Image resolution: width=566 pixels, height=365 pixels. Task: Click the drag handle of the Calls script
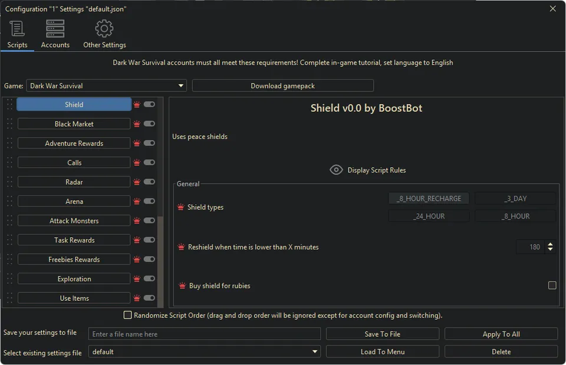pos(9,162)
